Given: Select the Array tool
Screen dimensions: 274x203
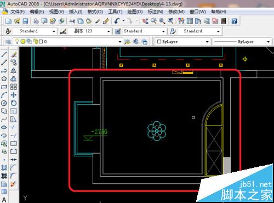Looking at the screenshot, I should click(x=14, y=87).
